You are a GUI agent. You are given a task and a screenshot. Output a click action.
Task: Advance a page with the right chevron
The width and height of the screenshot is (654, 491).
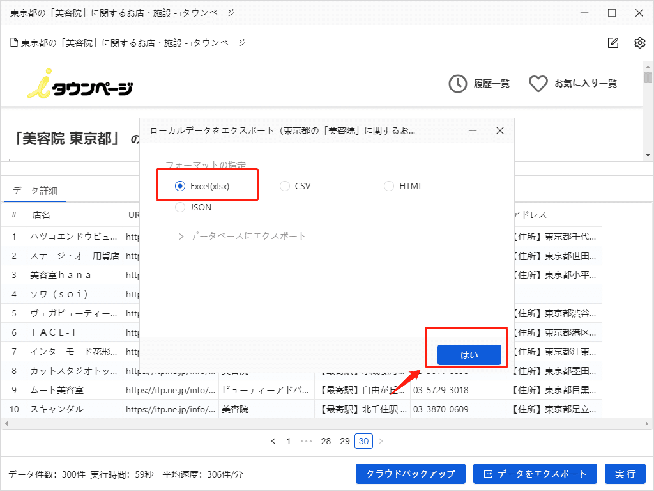tap(381, 441)
